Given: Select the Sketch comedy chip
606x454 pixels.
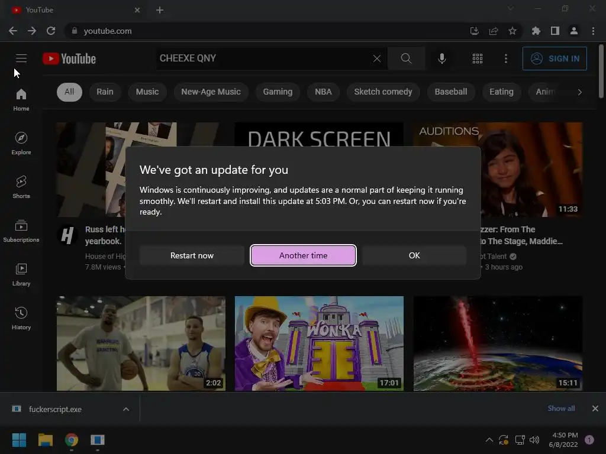Looking at the screenshot, I should pyautogui.click(x=383, y=92).
